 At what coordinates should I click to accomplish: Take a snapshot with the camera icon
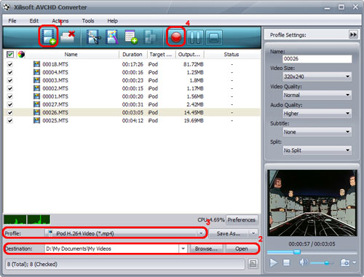point(345,262)
